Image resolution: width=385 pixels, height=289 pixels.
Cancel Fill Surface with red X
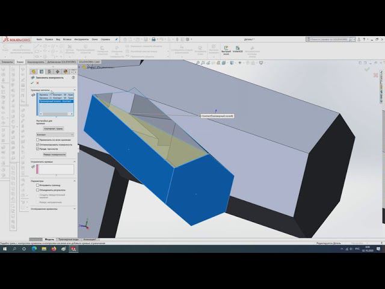pos(37,83)
